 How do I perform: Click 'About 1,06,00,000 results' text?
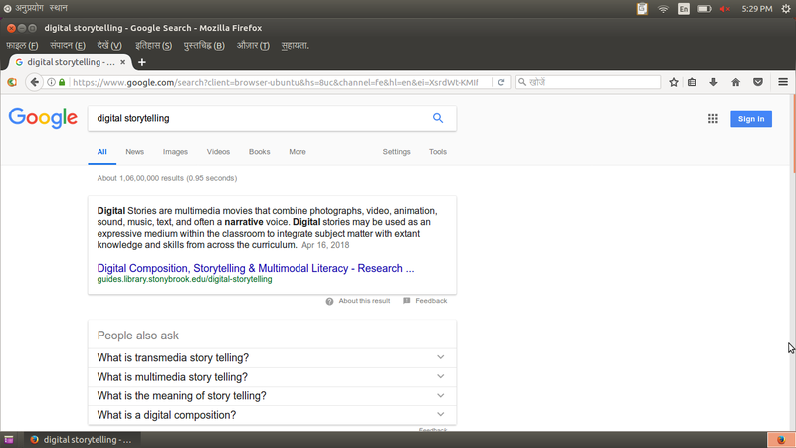click(167, 178)
